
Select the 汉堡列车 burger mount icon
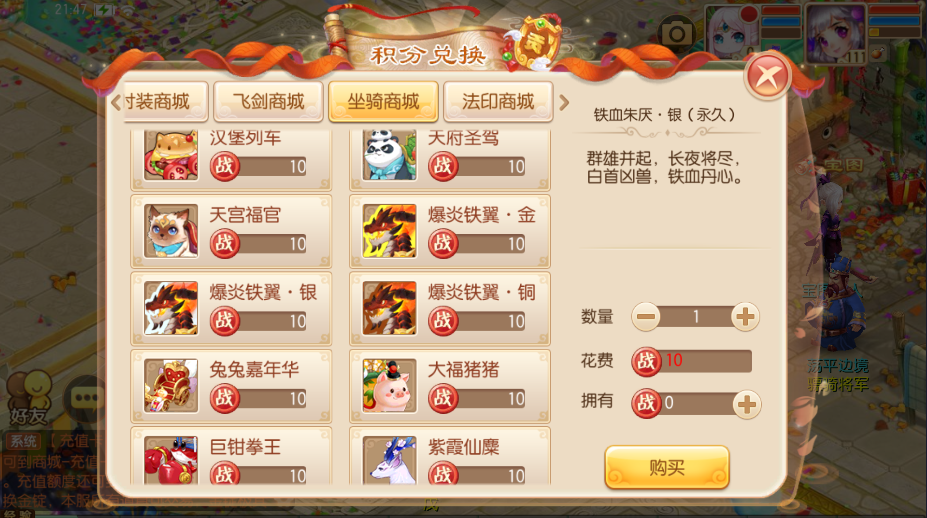171,155
